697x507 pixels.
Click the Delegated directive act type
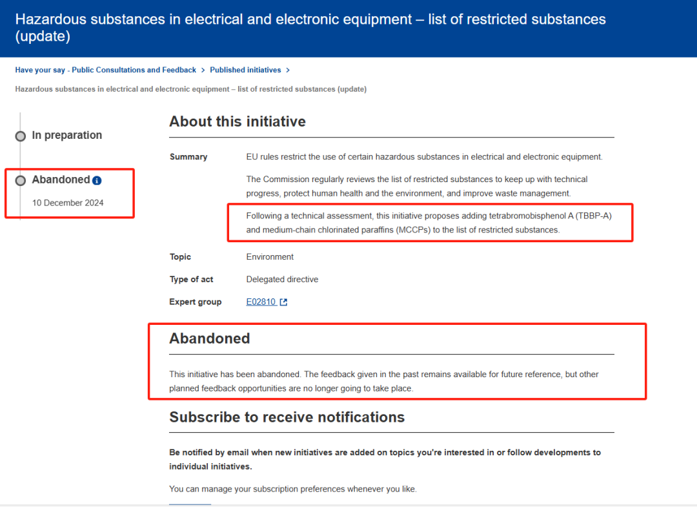coord(282,279)
